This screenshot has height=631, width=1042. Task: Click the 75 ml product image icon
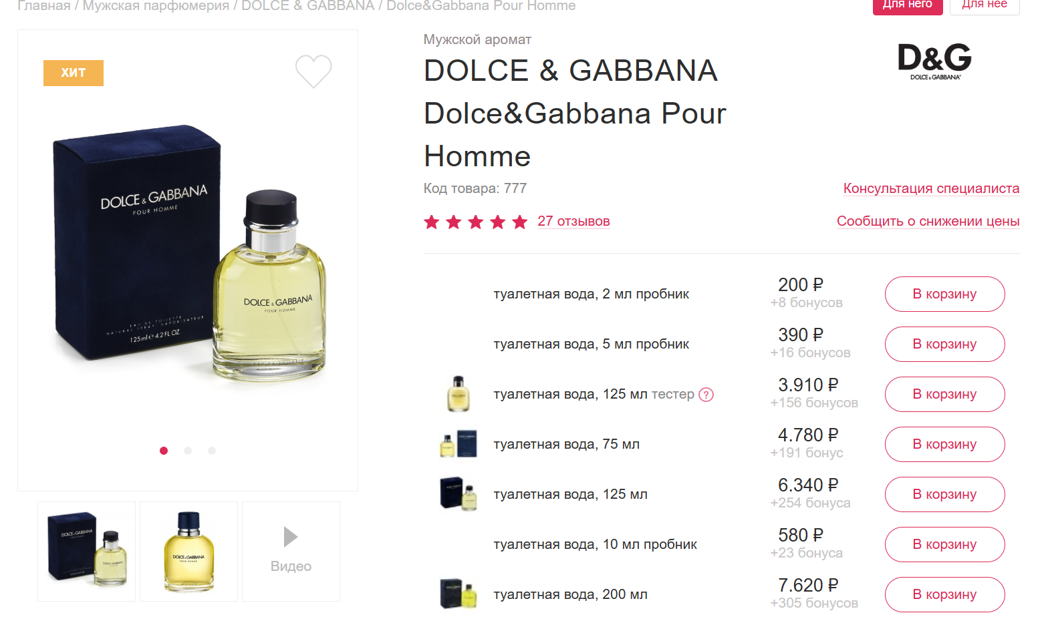point(459,444)
